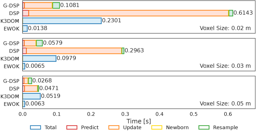Click the long DSP Update bar in 0.02 m panel
257x131 pixels.
(128, 13)
